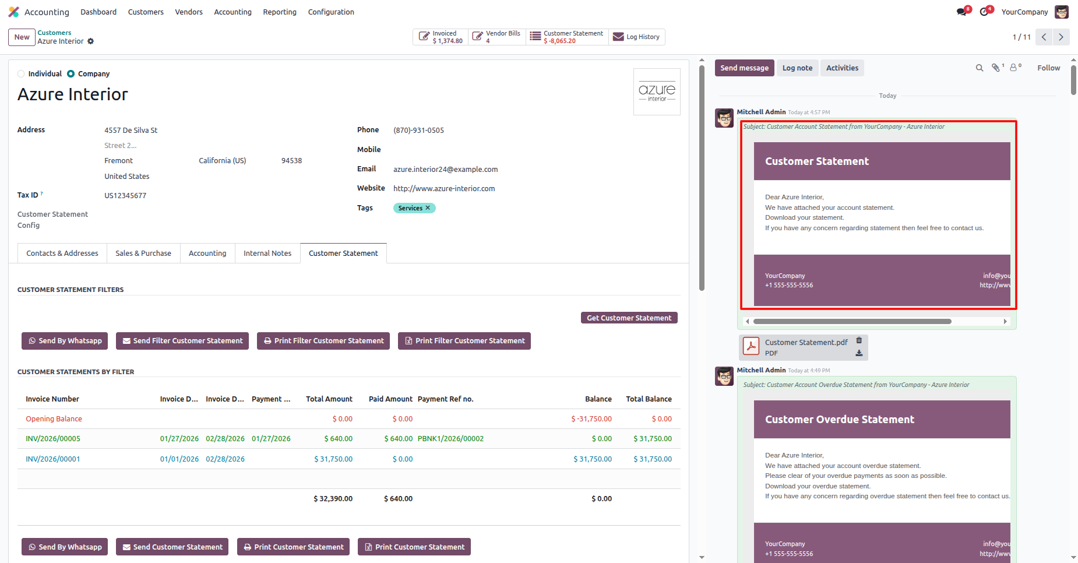Open the activities clock icon
This screenshot has width=1078, height=563.
coord(984,12)
